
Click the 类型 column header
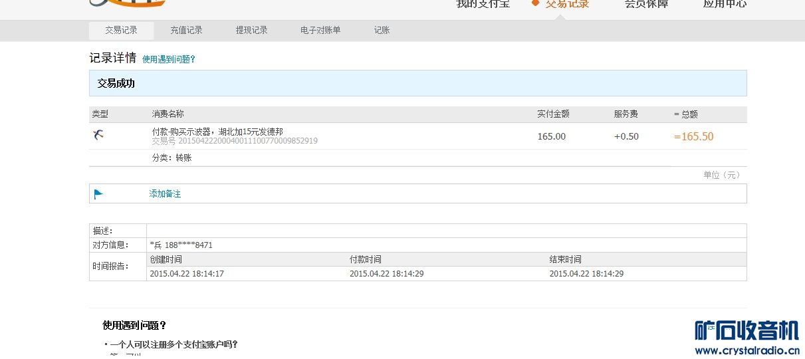point(100,114)
